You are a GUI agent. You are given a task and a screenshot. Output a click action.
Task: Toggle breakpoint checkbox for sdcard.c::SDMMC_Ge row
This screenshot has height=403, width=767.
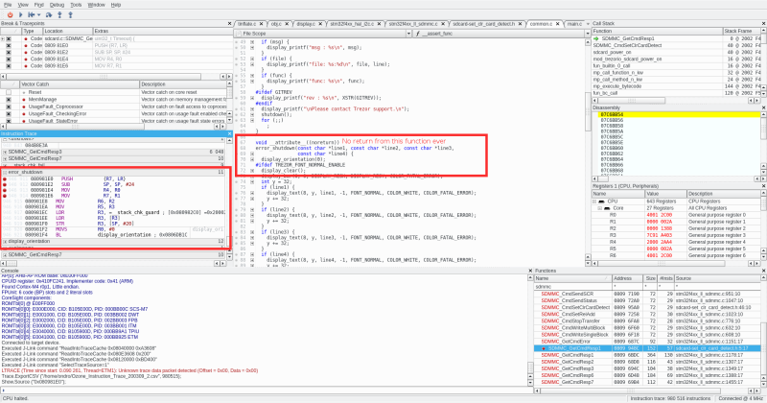9,38
